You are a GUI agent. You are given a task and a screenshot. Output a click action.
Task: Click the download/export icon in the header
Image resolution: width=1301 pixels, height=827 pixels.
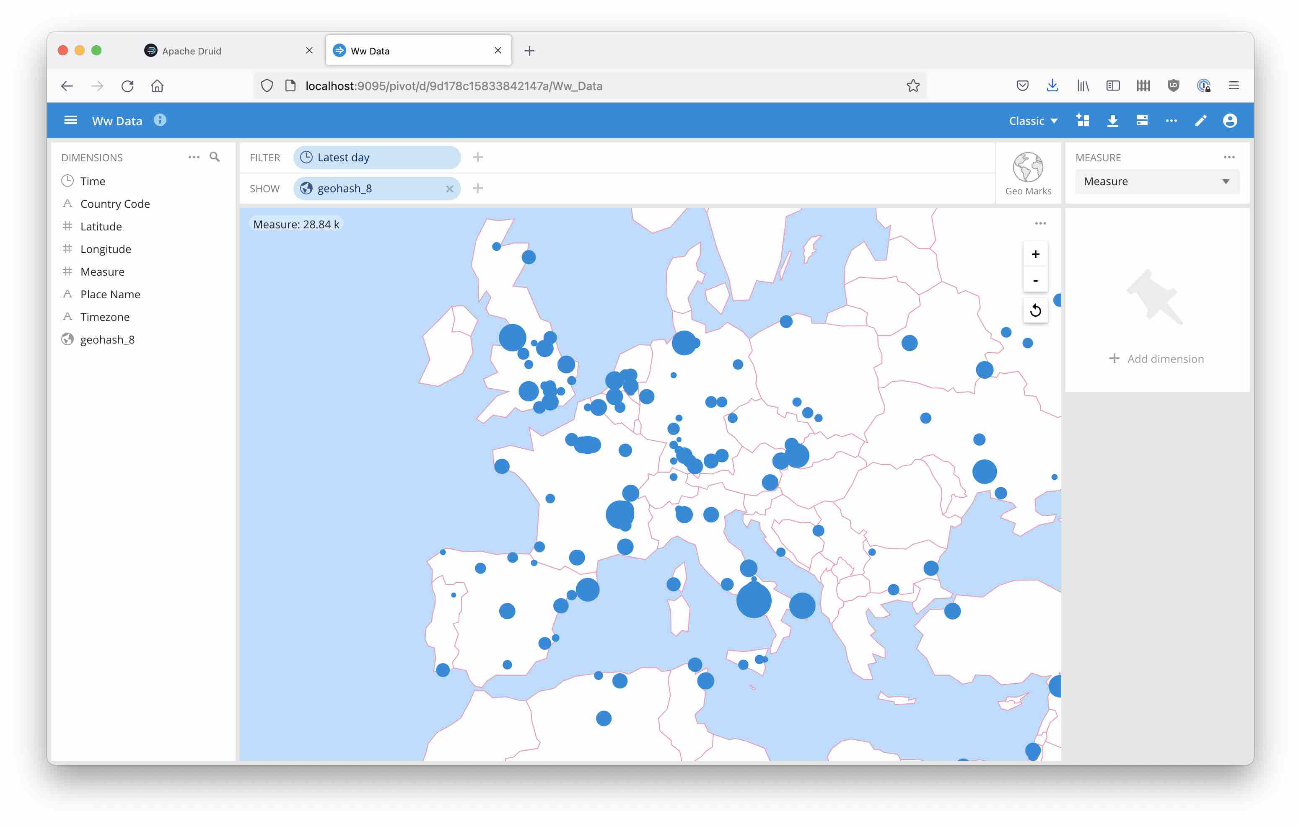tap(1113, 121)
